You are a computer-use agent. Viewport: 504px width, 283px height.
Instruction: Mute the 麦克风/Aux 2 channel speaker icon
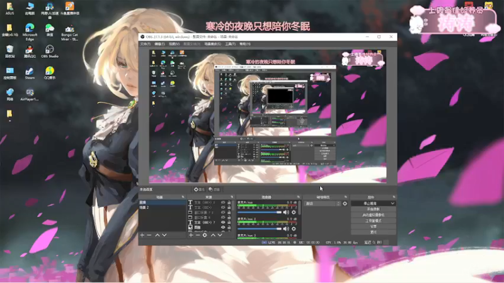click(x=286, y=229)
